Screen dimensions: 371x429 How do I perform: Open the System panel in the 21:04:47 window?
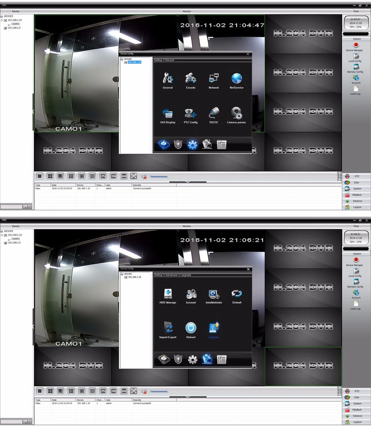click(356, 189)
